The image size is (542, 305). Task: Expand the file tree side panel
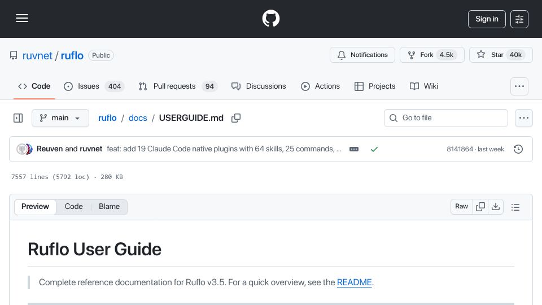pos(18,118)
